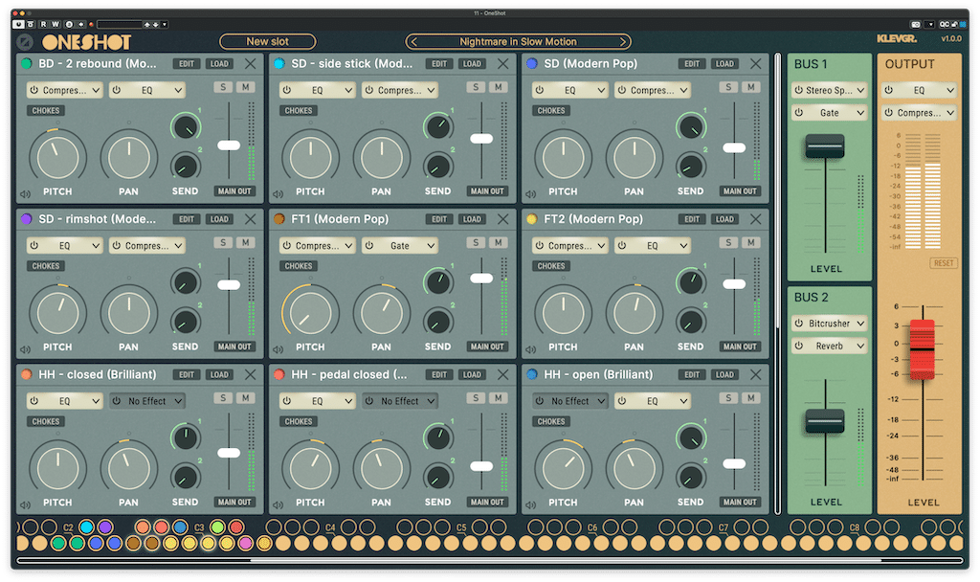Load the Nightmare in Slow Motion preset browser
Viewport: 980px width, 582px height.
pyautogui.click(x=518, y=41)
